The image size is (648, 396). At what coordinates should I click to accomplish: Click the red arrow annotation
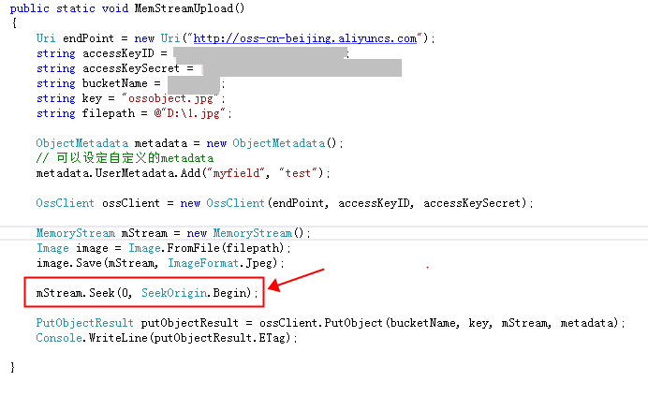(298, 279)
